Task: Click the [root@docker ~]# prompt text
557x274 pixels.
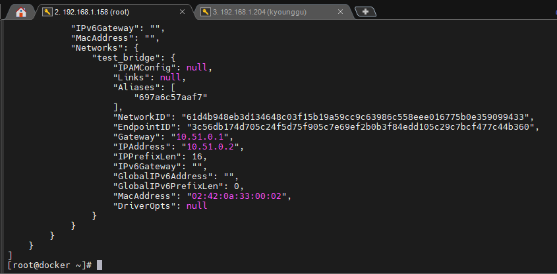Action: coord(50,265)
